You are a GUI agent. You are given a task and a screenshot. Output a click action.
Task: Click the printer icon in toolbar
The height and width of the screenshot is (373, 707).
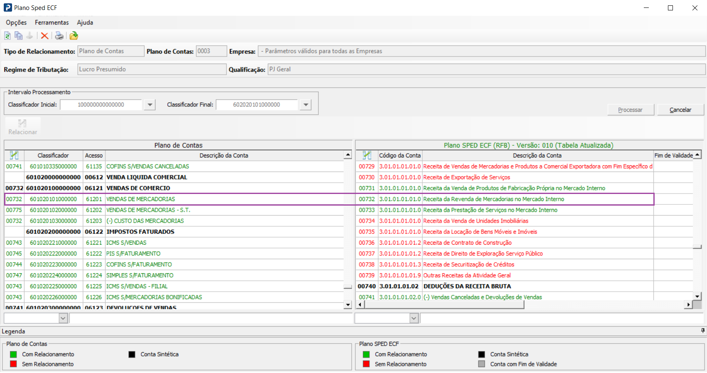coord(59,36)
